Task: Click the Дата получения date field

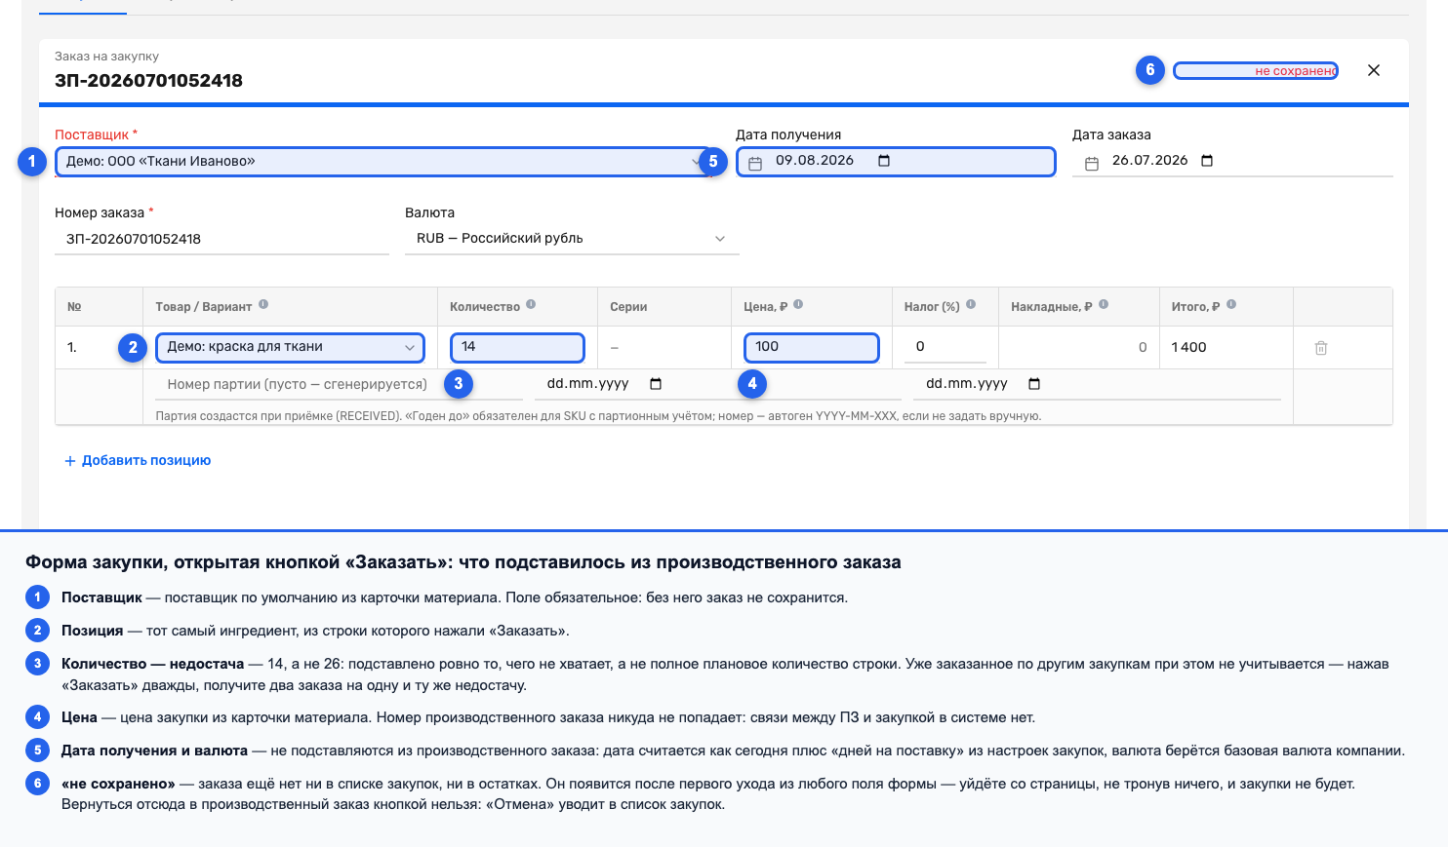Action: pos(896,162)
